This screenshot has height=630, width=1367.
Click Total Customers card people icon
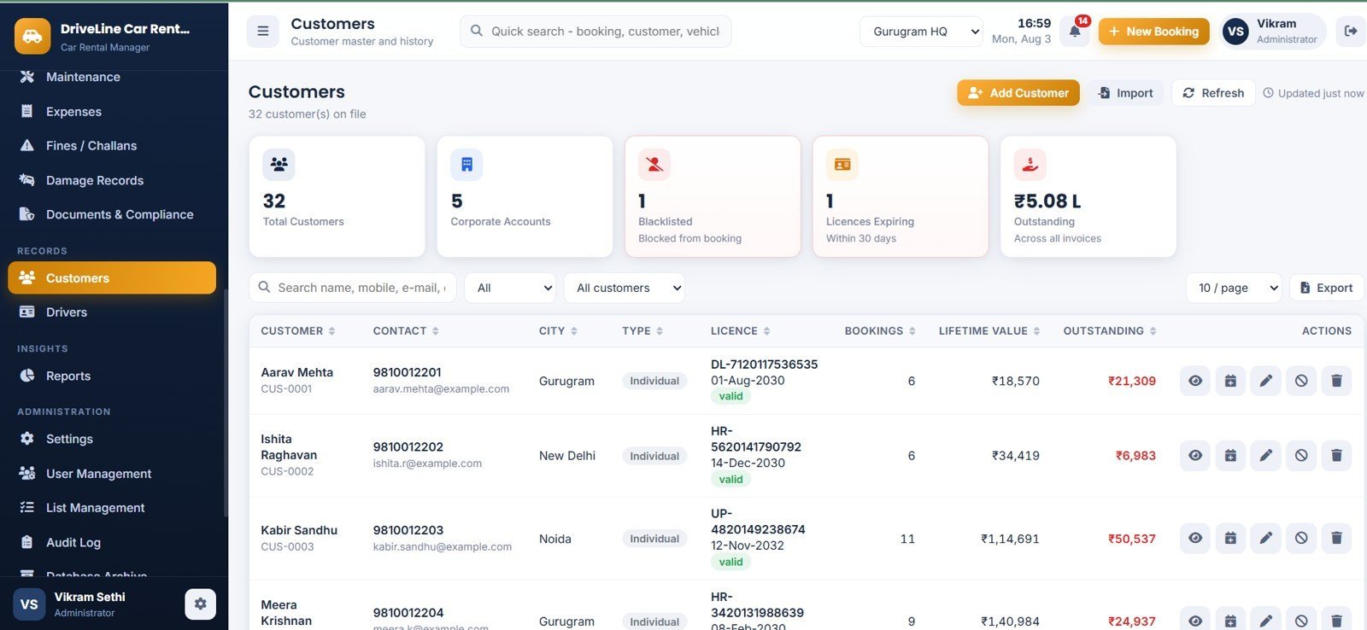279,165
